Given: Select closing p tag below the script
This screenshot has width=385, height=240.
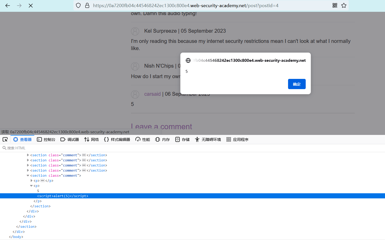Looking at the screenshot, I should click(x=38, y=201).
